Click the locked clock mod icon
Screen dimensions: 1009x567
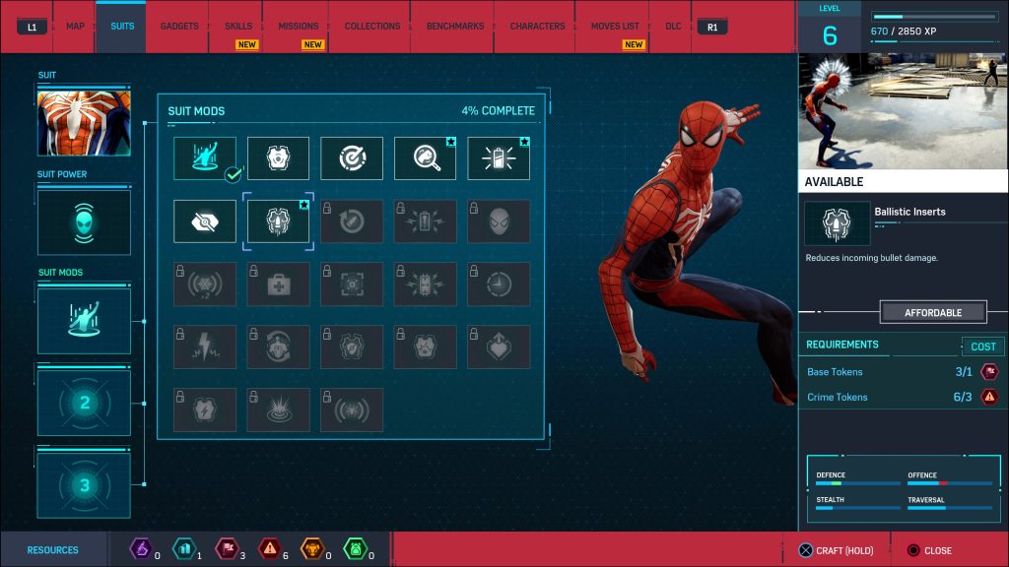(499, 284)
